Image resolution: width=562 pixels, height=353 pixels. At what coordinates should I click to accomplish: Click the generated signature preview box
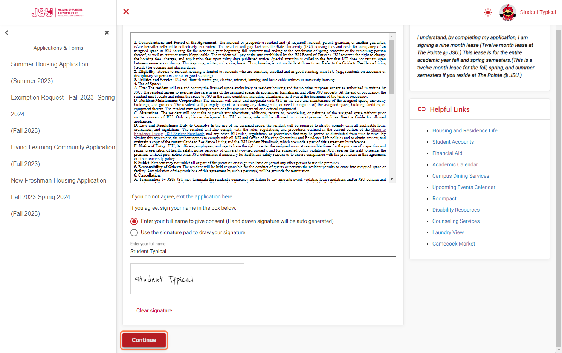(187, 279)
